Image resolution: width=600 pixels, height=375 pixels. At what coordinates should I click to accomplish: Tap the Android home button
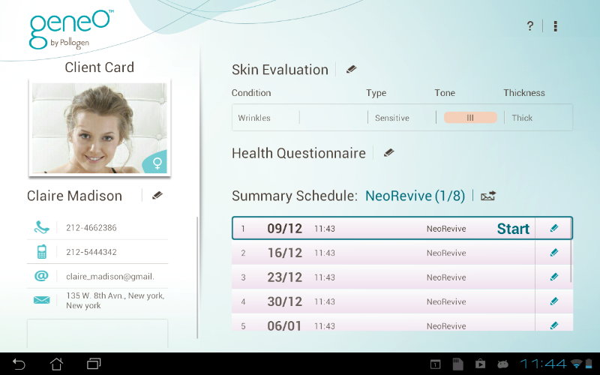57,364
